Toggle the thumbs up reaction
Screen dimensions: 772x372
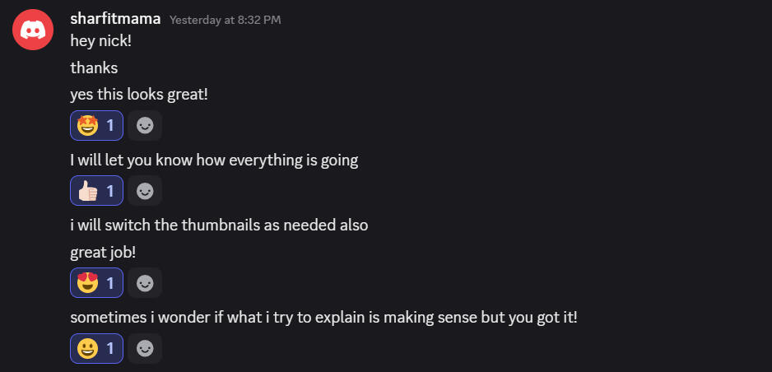tap(96, 191)
